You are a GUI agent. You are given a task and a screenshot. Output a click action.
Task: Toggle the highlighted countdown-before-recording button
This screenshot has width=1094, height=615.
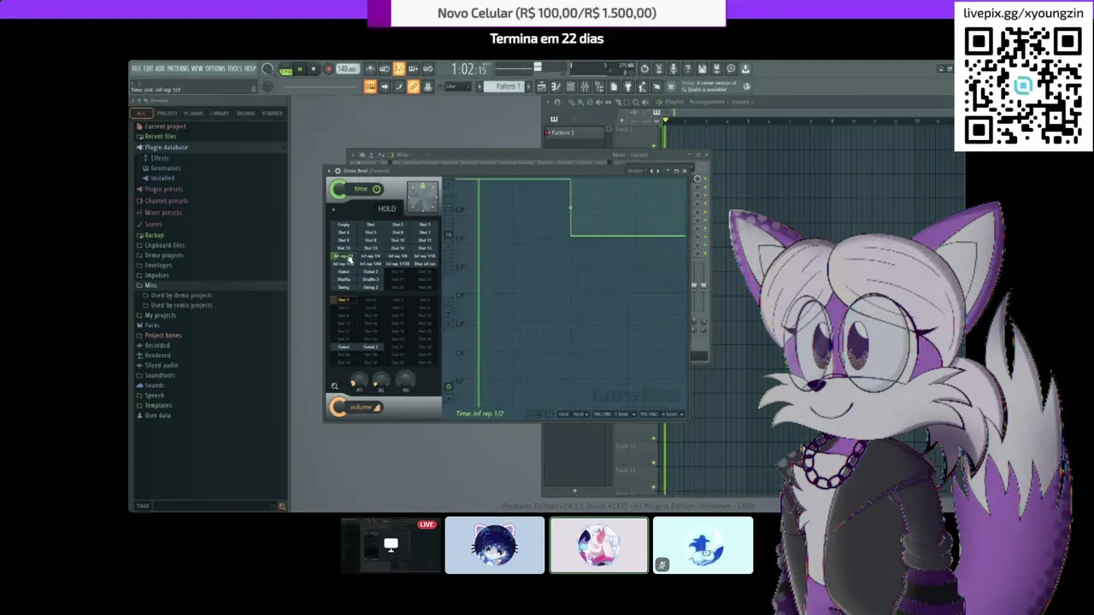tap(398, 69)
